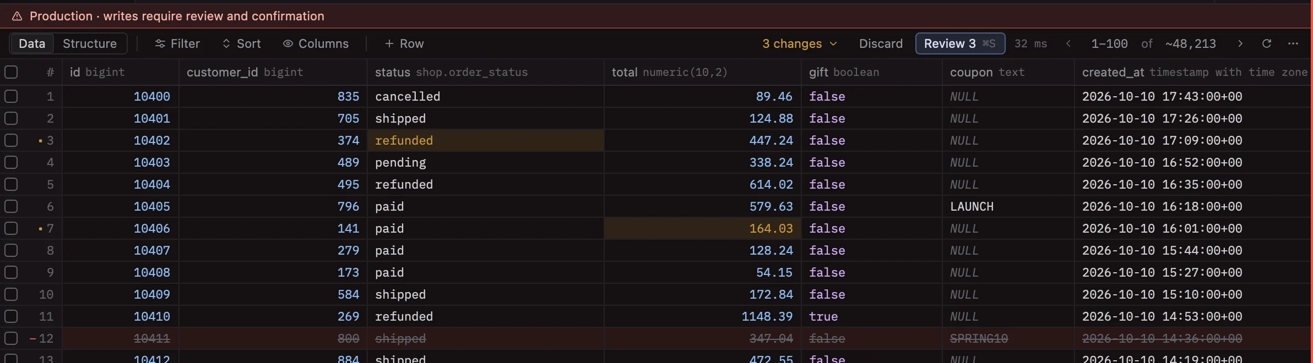Check the box for row 10405
Viewport: 1313px width, 363px height.
[11, 206]
